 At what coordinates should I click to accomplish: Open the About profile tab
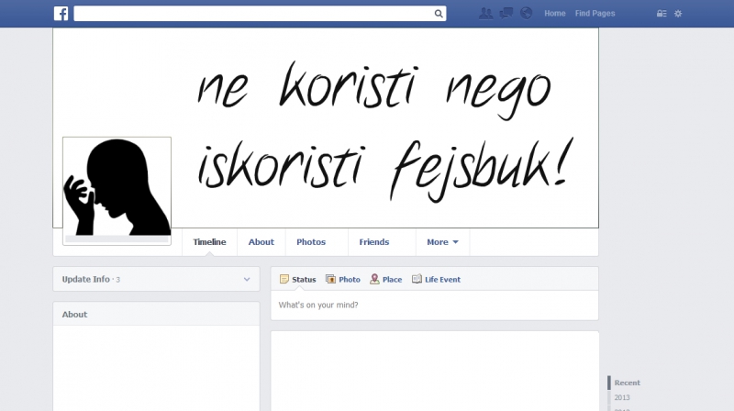(x=261, y=242)
